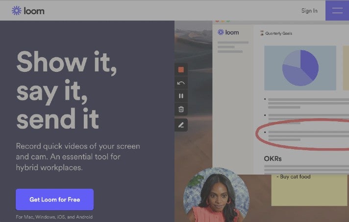This screenshot has height=222, width=349.
Task: Click the yellow window button in mock window
Action: pyautogui.click(x=222, y=21)
